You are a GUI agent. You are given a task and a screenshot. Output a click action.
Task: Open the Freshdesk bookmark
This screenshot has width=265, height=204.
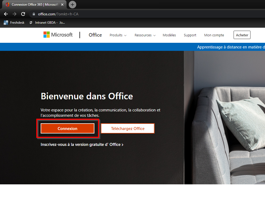point(14,23)
